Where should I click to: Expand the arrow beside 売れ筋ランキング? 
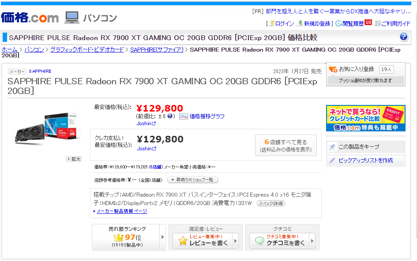(163, 237)
